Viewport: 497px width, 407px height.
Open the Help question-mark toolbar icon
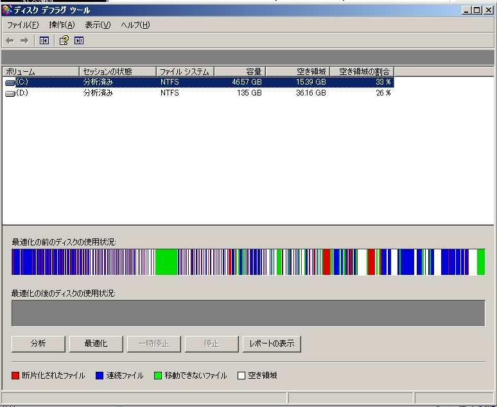click(x=64, y=40)
